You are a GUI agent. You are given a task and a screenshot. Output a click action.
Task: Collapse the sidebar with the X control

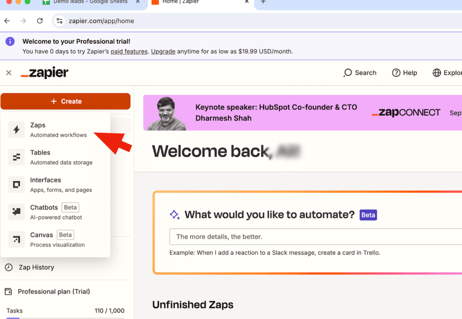point(8,73)
